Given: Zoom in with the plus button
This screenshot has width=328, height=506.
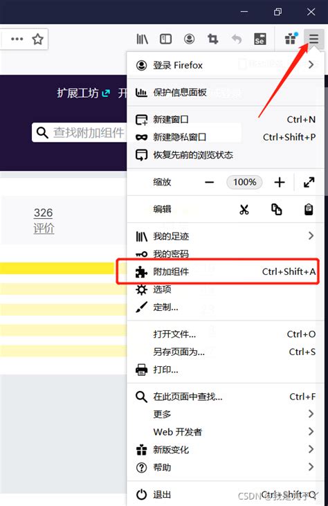Looking at the screenshot, I should pyautogui.click(x=280, y=182).
